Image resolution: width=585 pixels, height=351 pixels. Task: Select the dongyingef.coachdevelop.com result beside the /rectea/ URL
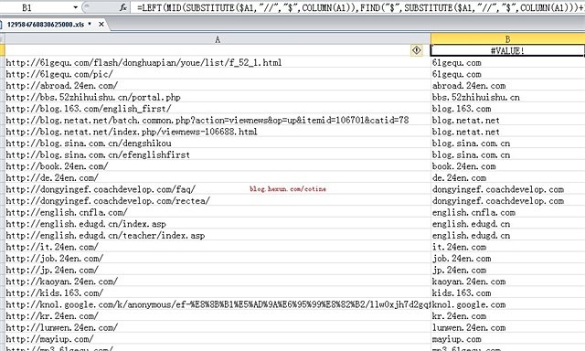coord(508,201)
